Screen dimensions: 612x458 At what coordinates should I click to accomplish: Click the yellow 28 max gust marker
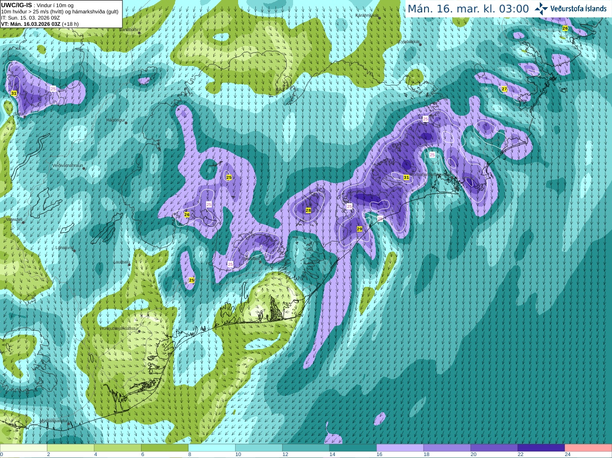pyautogui.click(x=308, y=210)
